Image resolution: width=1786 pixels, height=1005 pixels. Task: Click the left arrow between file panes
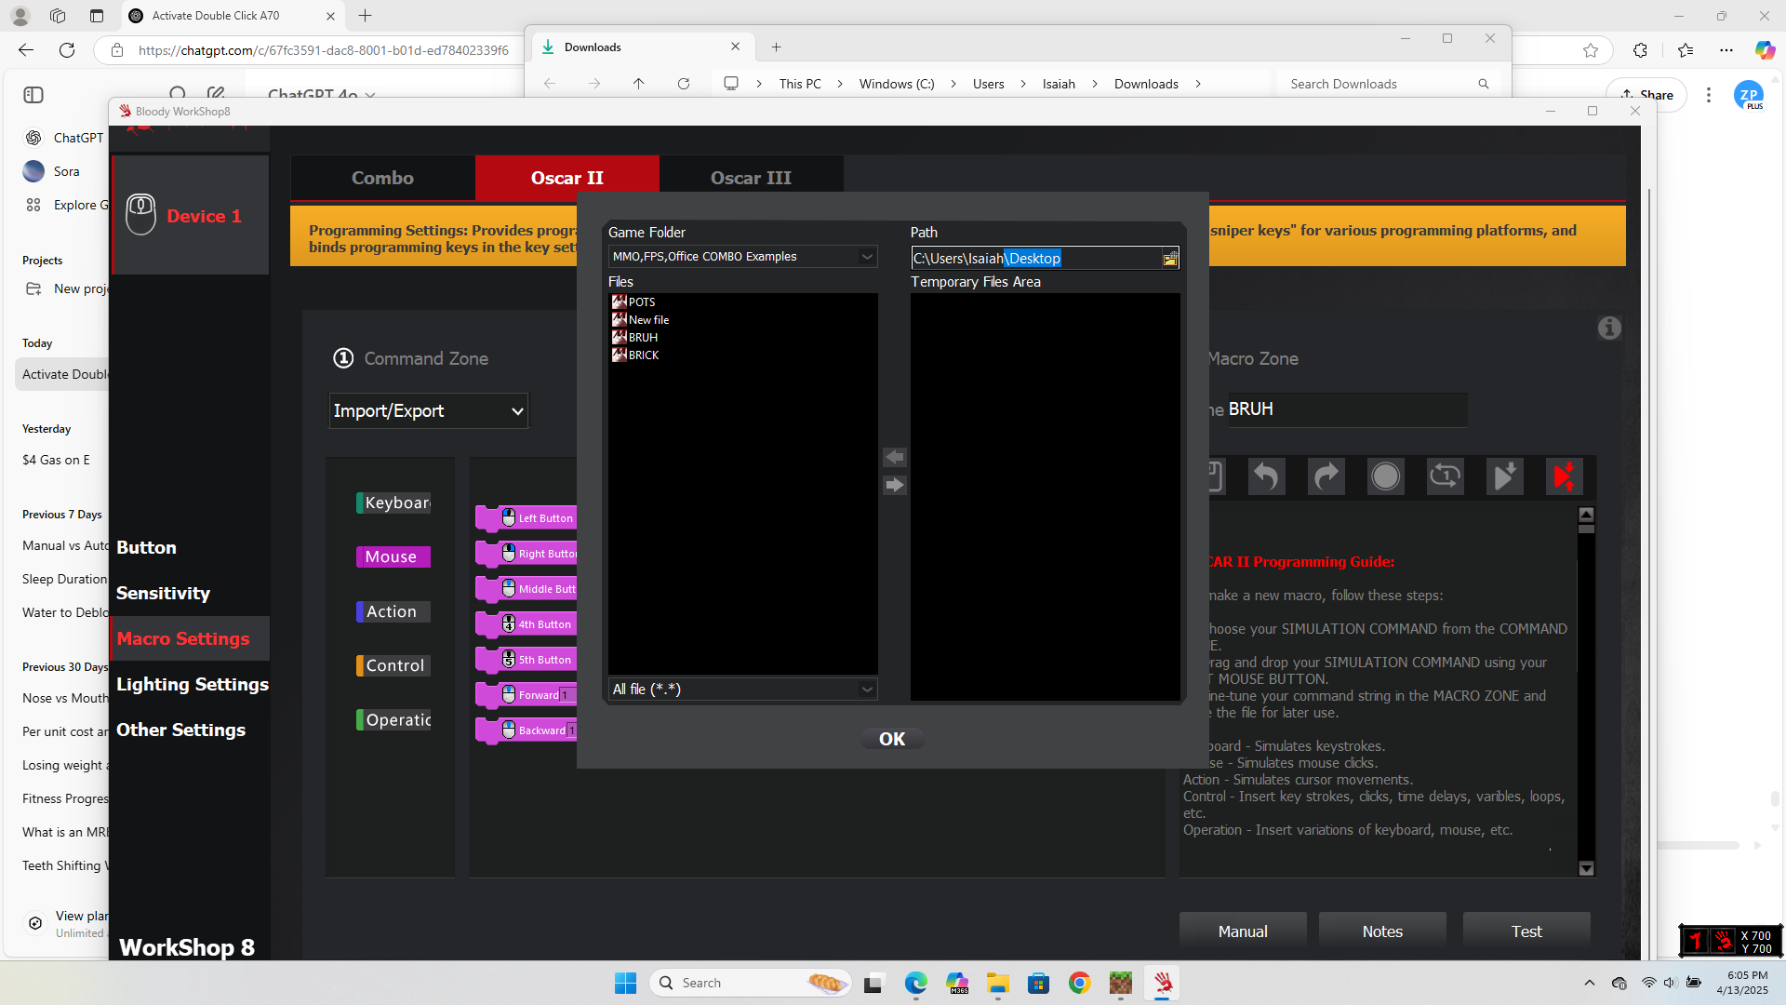(894, 457)
